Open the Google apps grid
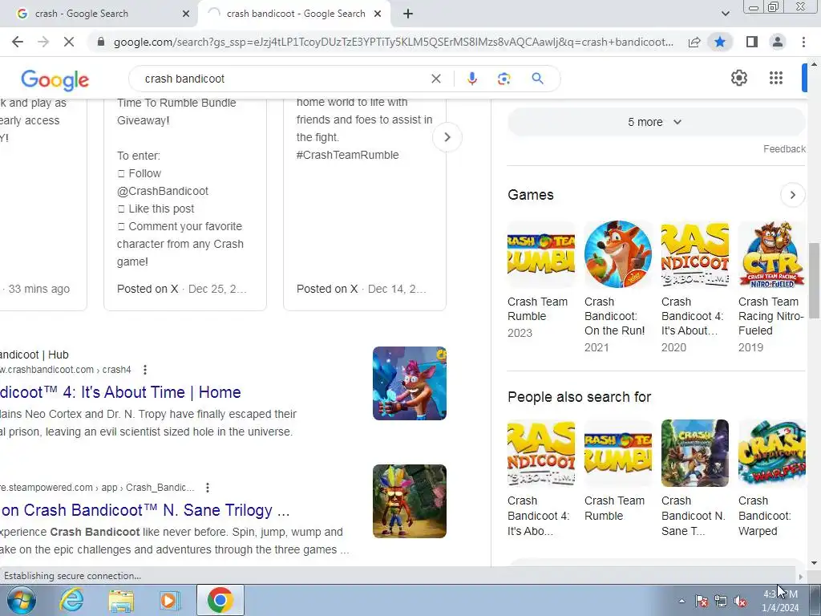The height and width of the screenshot is (616, 821). (776, 78)
